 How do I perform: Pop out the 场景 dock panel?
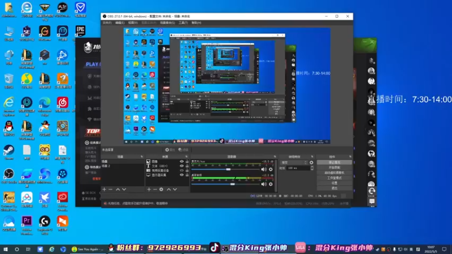coord(142,157)
